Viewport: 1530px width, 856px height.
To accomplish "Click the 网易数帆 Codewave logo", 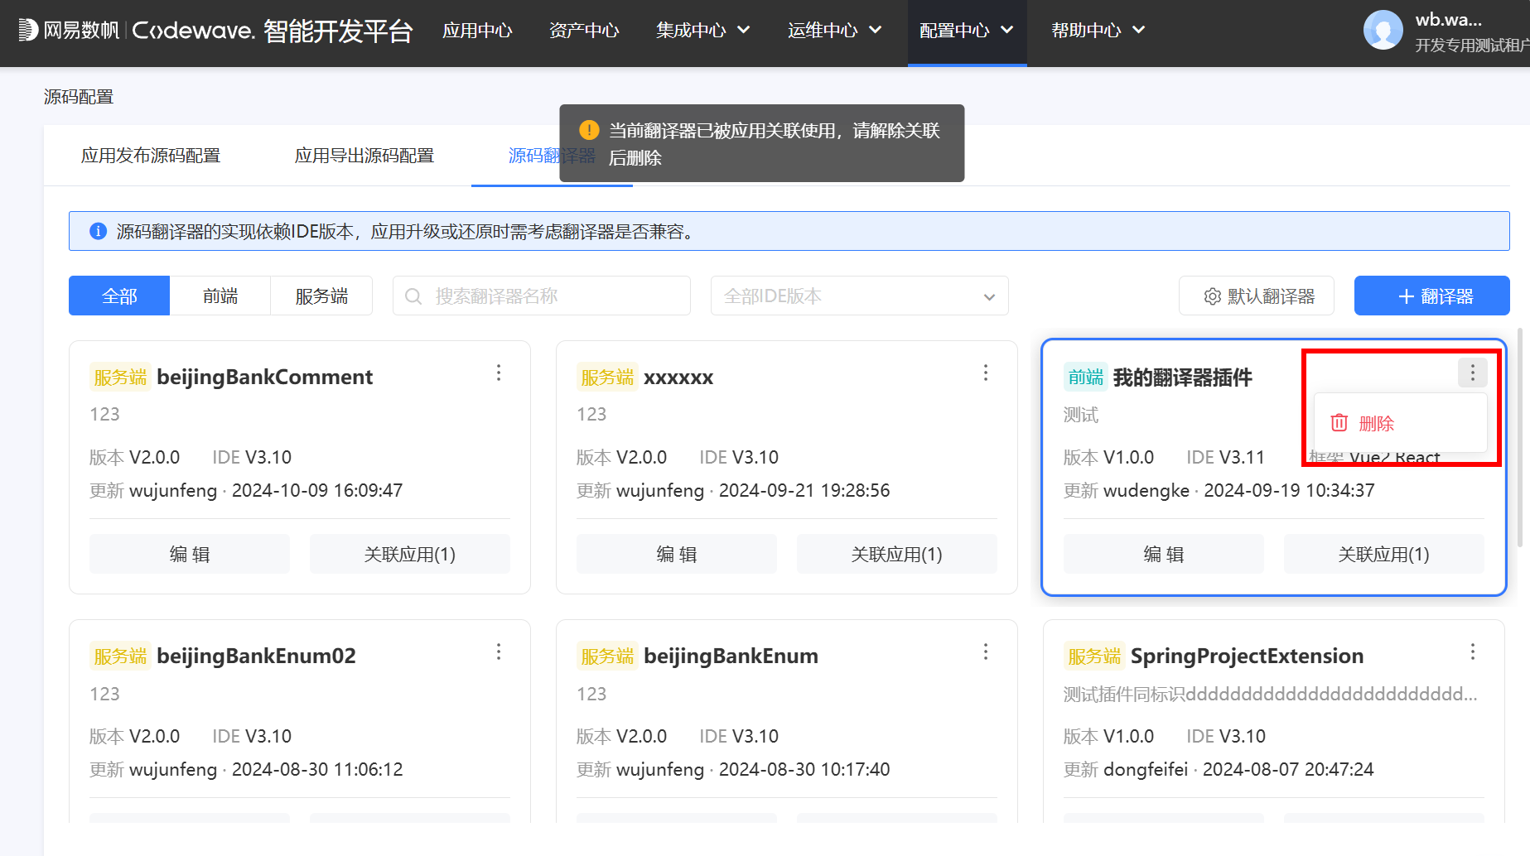I will 215,31.
